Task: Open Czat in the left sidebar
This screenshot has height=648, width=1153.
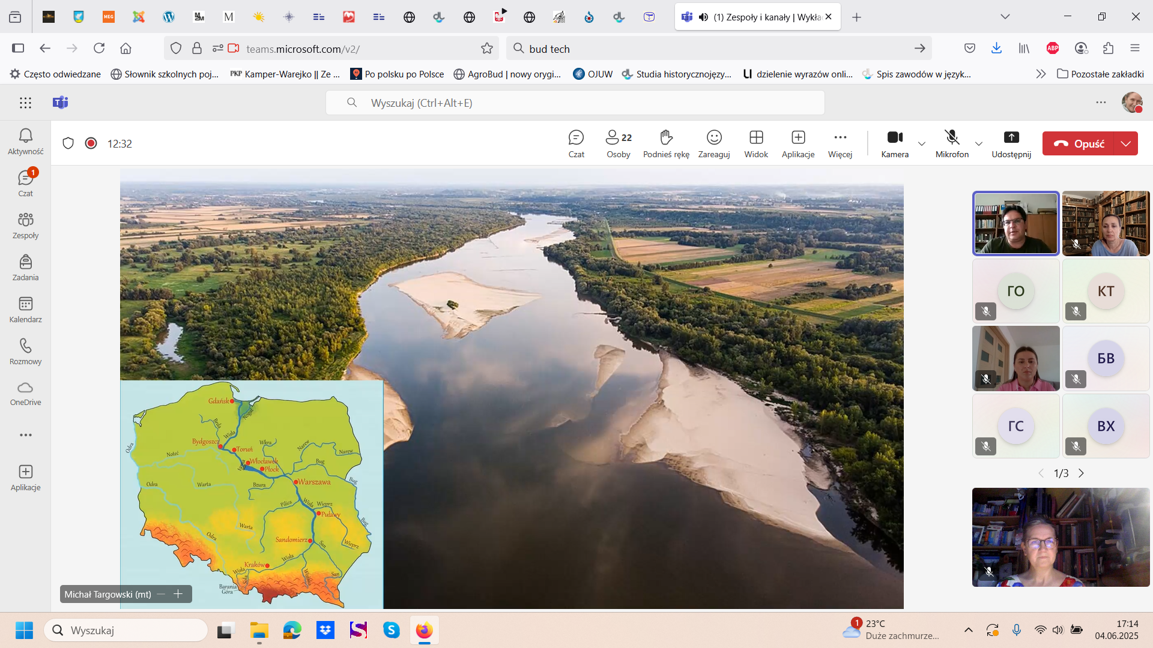Action: [25, 184]
